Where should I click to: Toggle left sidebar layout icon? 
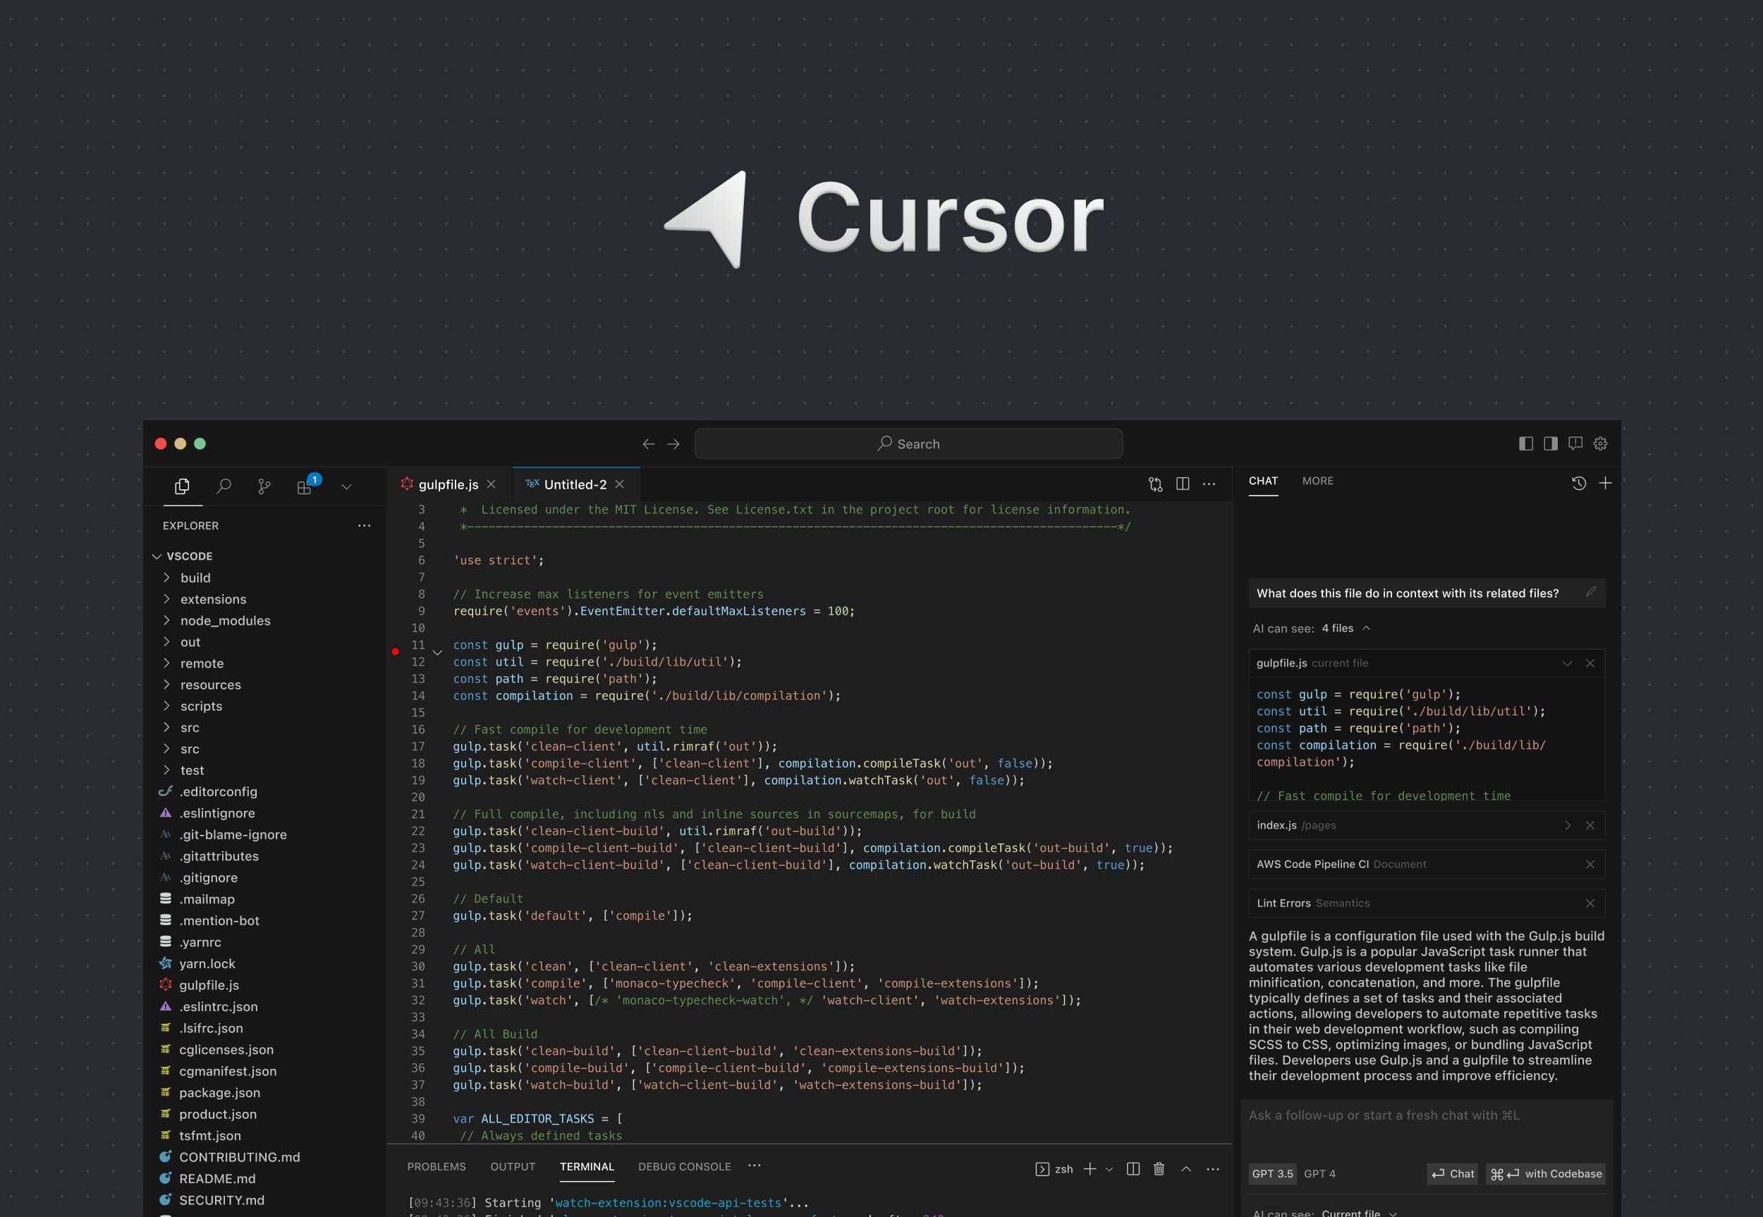pos(1526,444)
